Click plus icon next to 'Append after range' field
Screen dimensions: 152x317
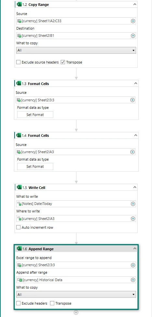click(x=133, y=280)
